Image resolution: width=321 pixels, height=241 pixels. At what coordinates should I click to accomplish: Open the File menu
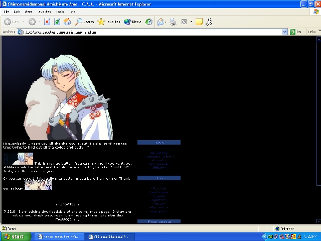tap(7, 12)
